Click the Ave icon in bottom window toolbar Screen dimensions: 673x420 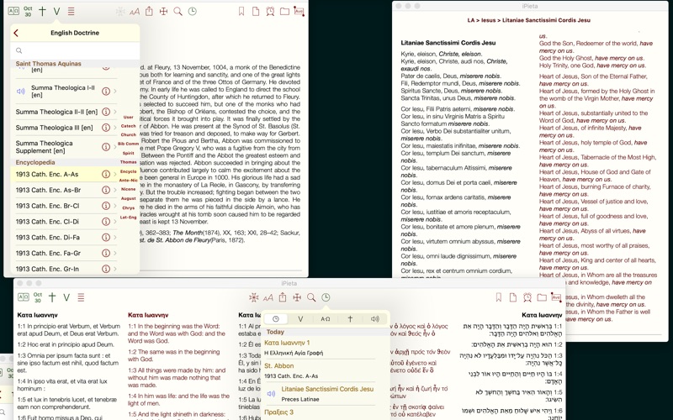tap(556, 297)
